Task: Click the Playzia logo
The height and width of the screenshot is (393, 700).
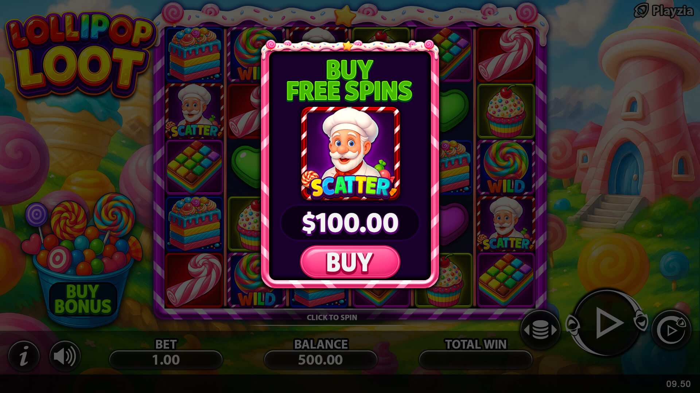Action: point(664,11)
